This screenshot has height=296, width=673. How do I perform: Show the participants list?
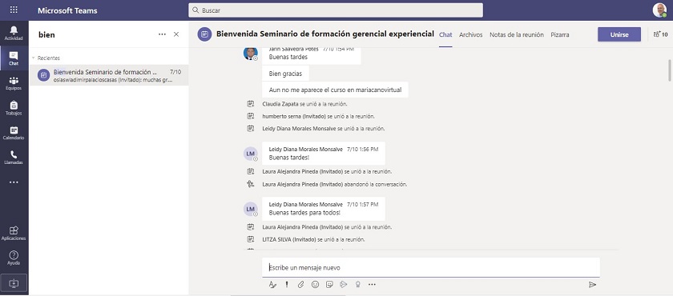[x=660, y=34]
